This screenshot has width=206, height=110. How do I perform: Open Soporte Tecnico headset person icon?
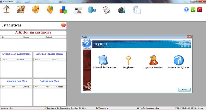pyautogui.click(x=153, y=60)
